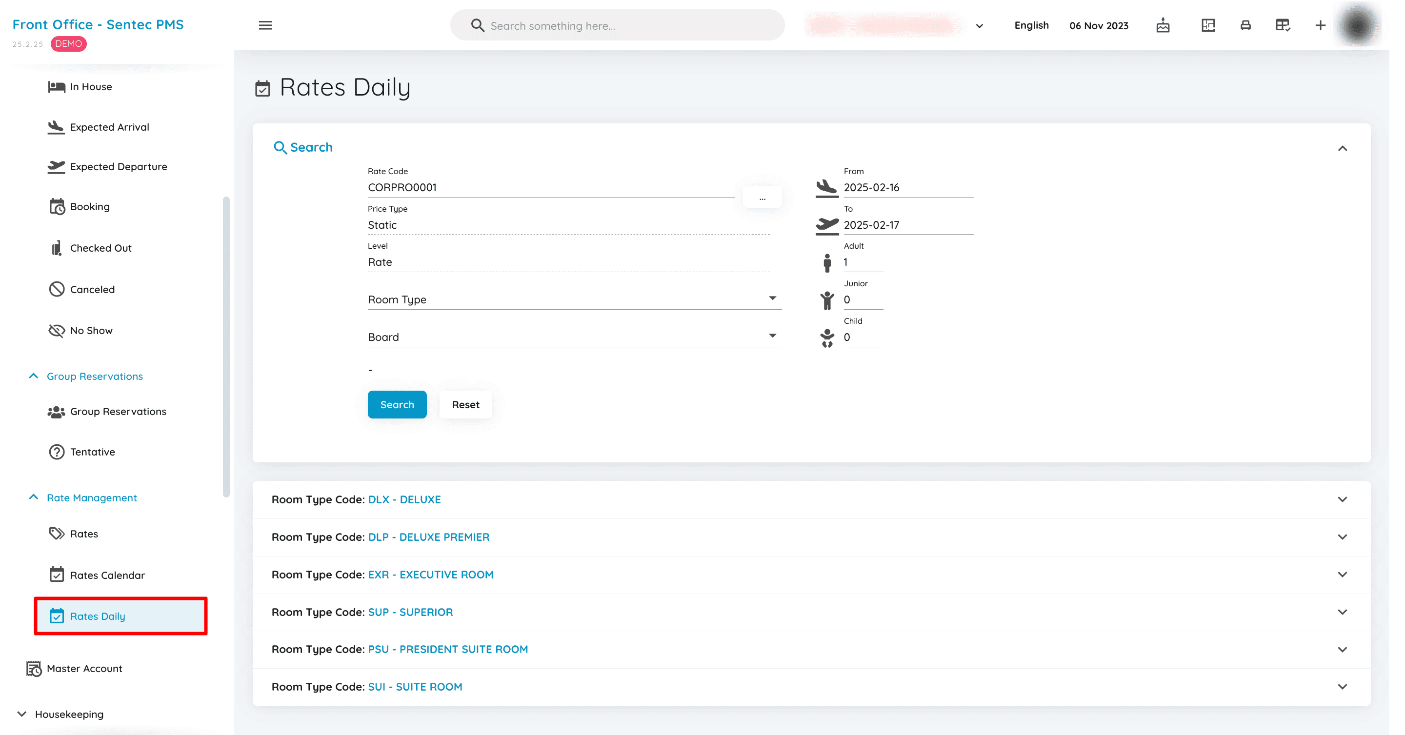Expand SUP - SUPERIOR row
The image size is (1405, 735).
811,612
